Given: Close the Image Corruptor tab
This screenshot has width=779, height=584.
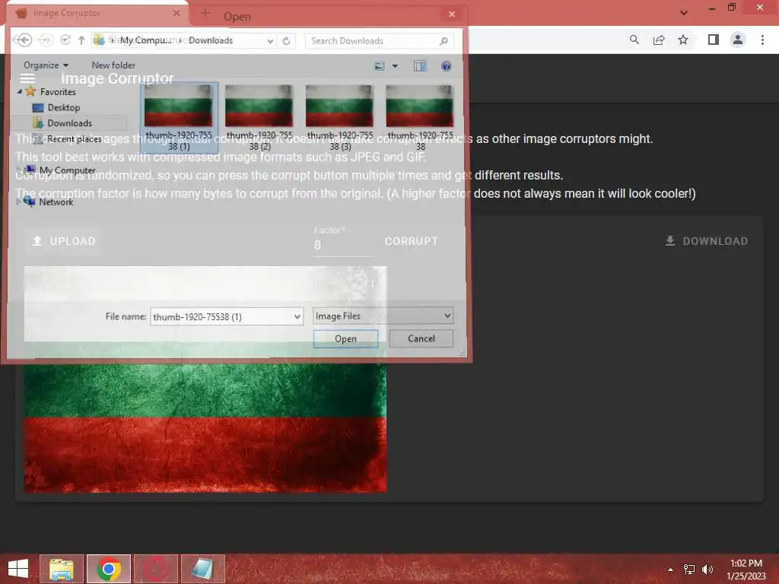Looking at the screenshot, I should pyautogui.click(x=176, y=13).
